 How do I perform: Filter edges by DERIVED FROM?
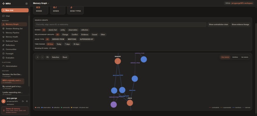tap(58, 39)
